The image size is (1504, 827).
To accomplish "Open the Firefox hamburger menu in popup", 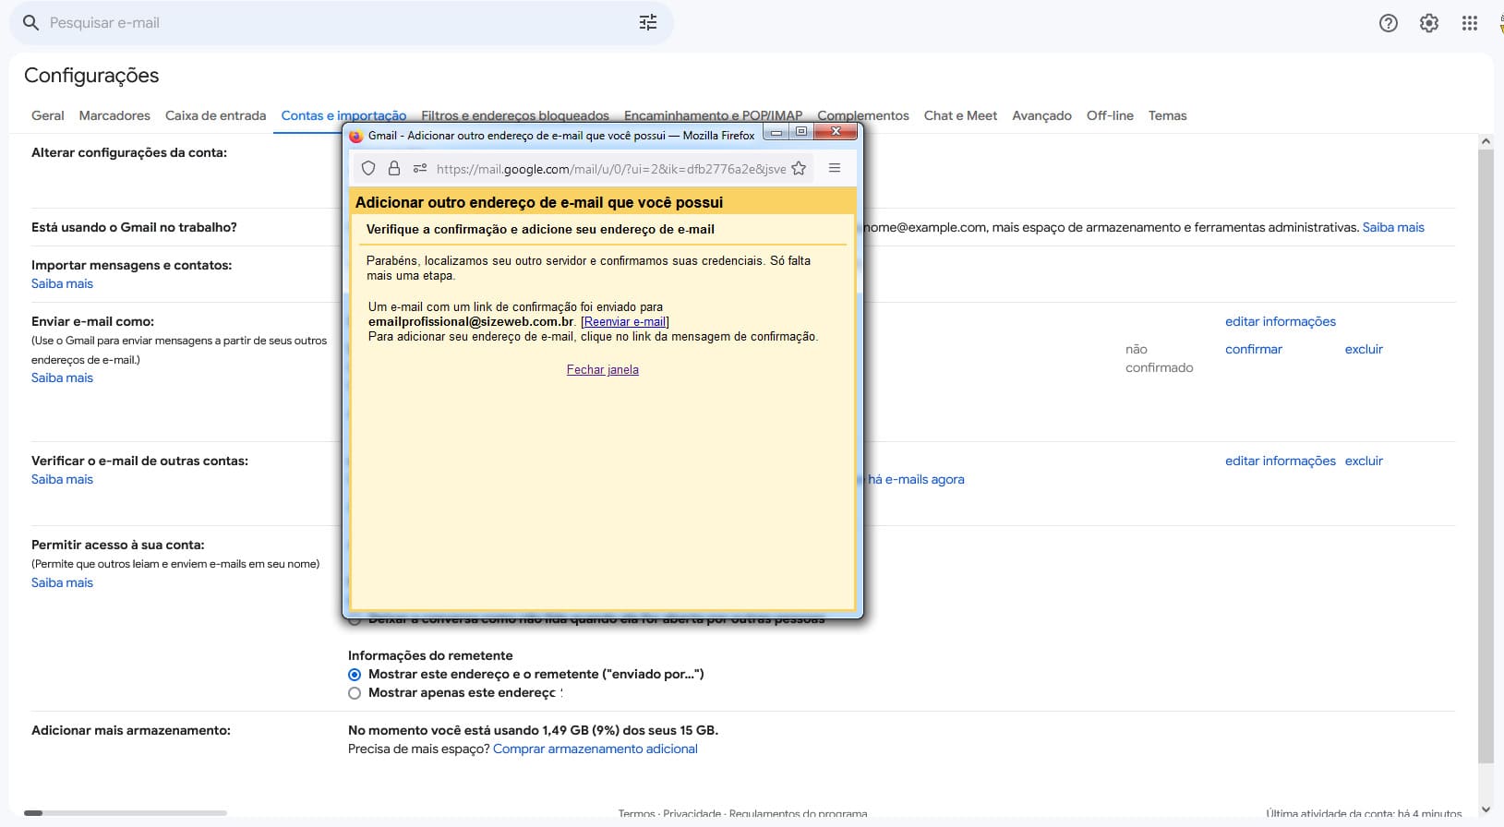I will coord(835,168).
